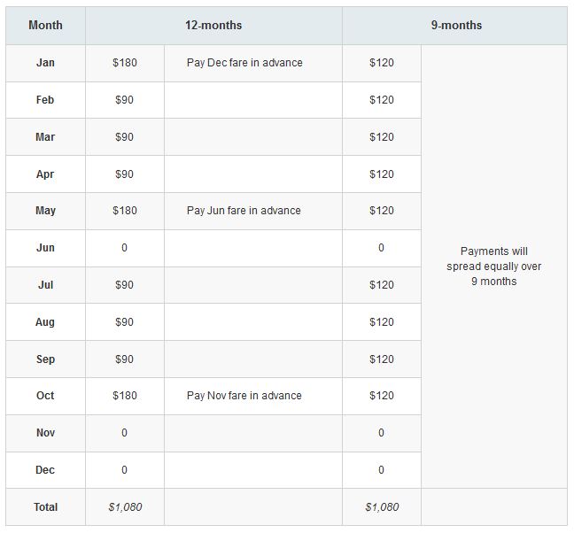574x533 pixels.
Task: Select 'Pay Dec fare in advance' note
Action: click(x=244, y=63)
